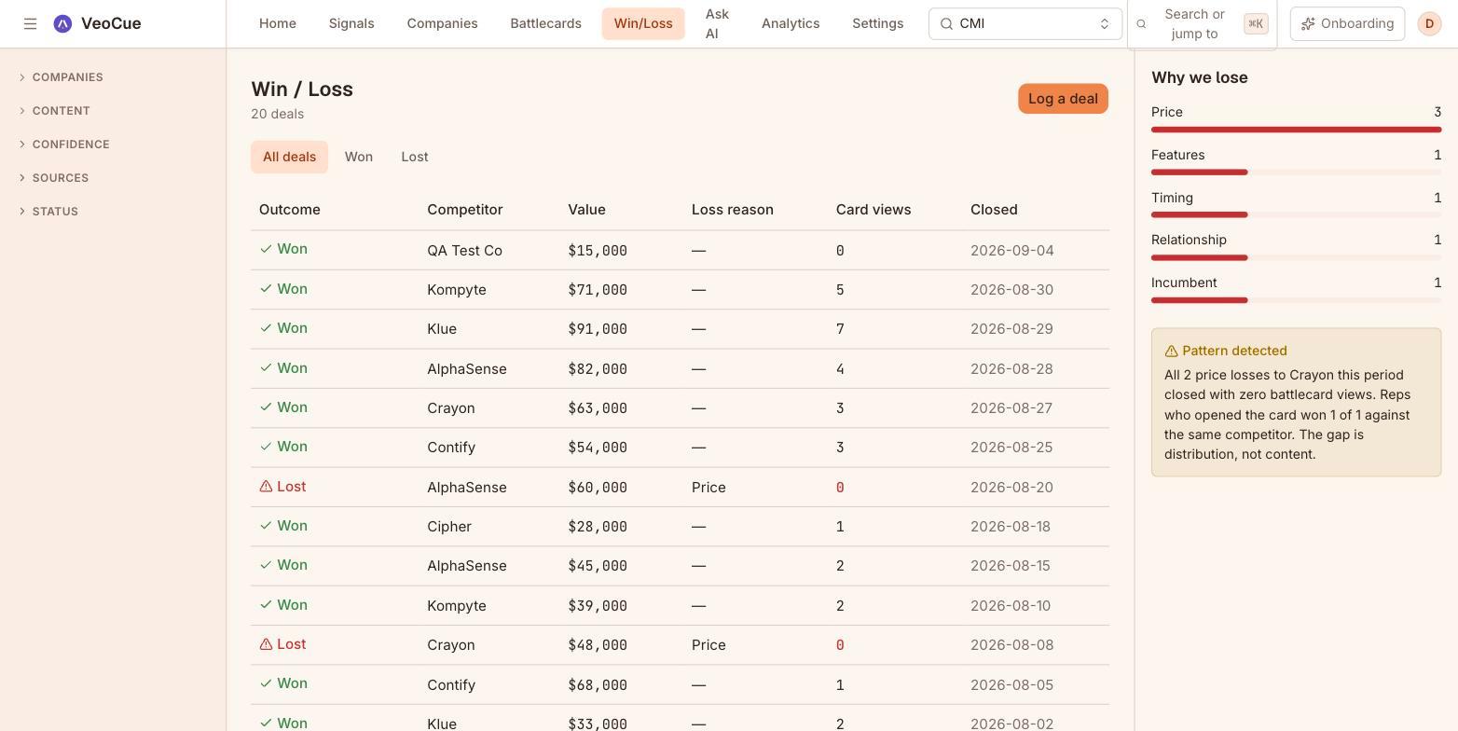Toggle the hamburger sidebar menu icon
The height and width of the screenshot is (731, 1458).
click(30, 23)
